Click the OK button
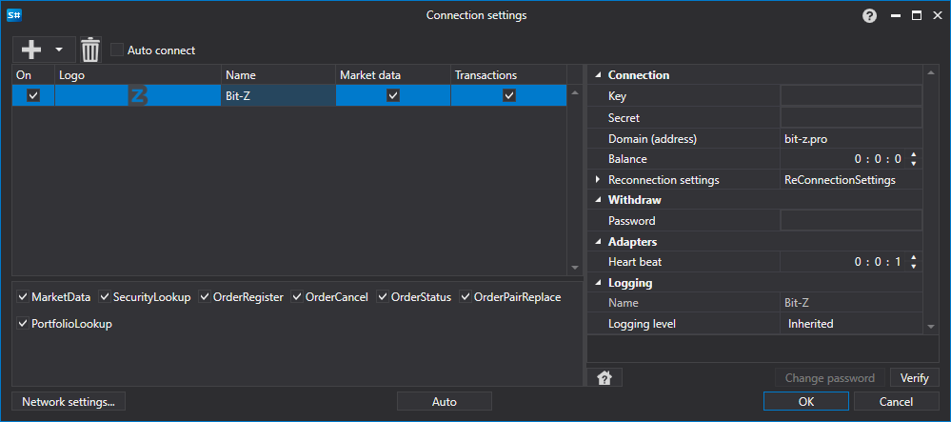Screen dimensions: 951x422 (x=806, y=401)
